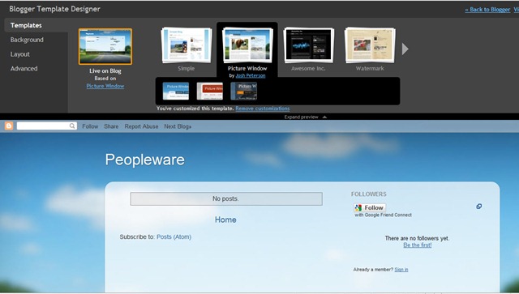Click the orange Blogger logo icon
This screenshot has height=294, width=519.
pos(9,126)
